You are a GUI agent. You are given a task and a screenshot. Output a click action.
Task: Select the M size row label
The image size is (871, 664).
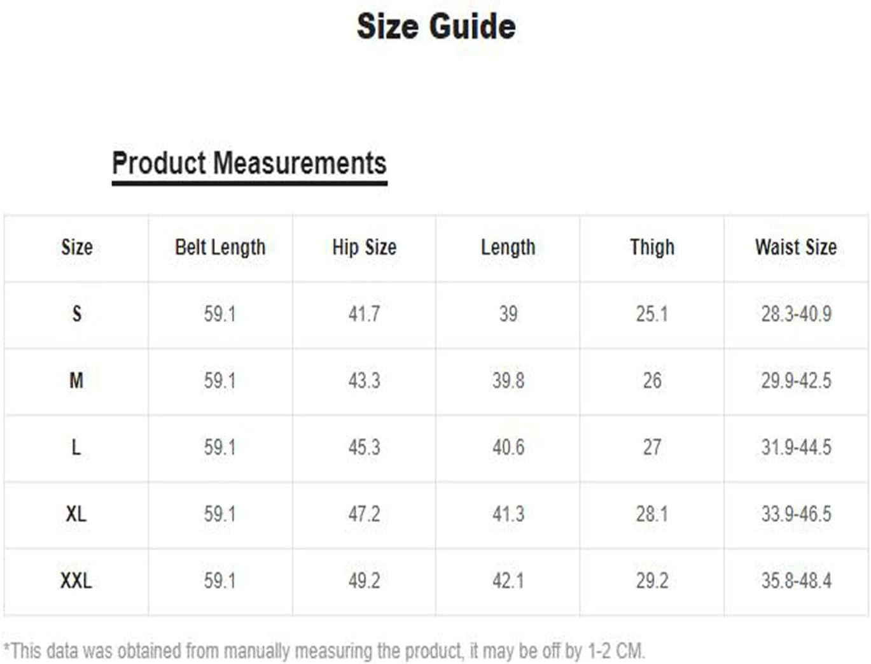click(x=76, y=381)
